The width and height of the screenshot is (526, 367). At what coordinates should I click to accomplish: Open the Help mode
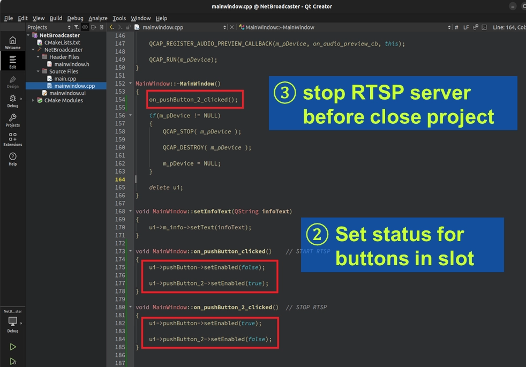(x=12, y=159)
